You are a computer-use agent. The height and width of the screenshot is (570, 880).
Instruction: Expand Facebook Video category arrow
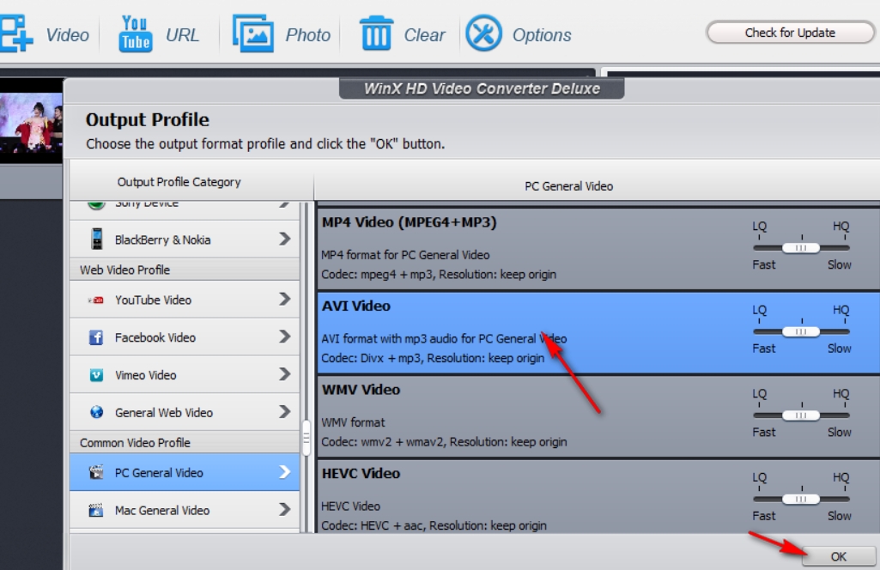click(284, 337)
